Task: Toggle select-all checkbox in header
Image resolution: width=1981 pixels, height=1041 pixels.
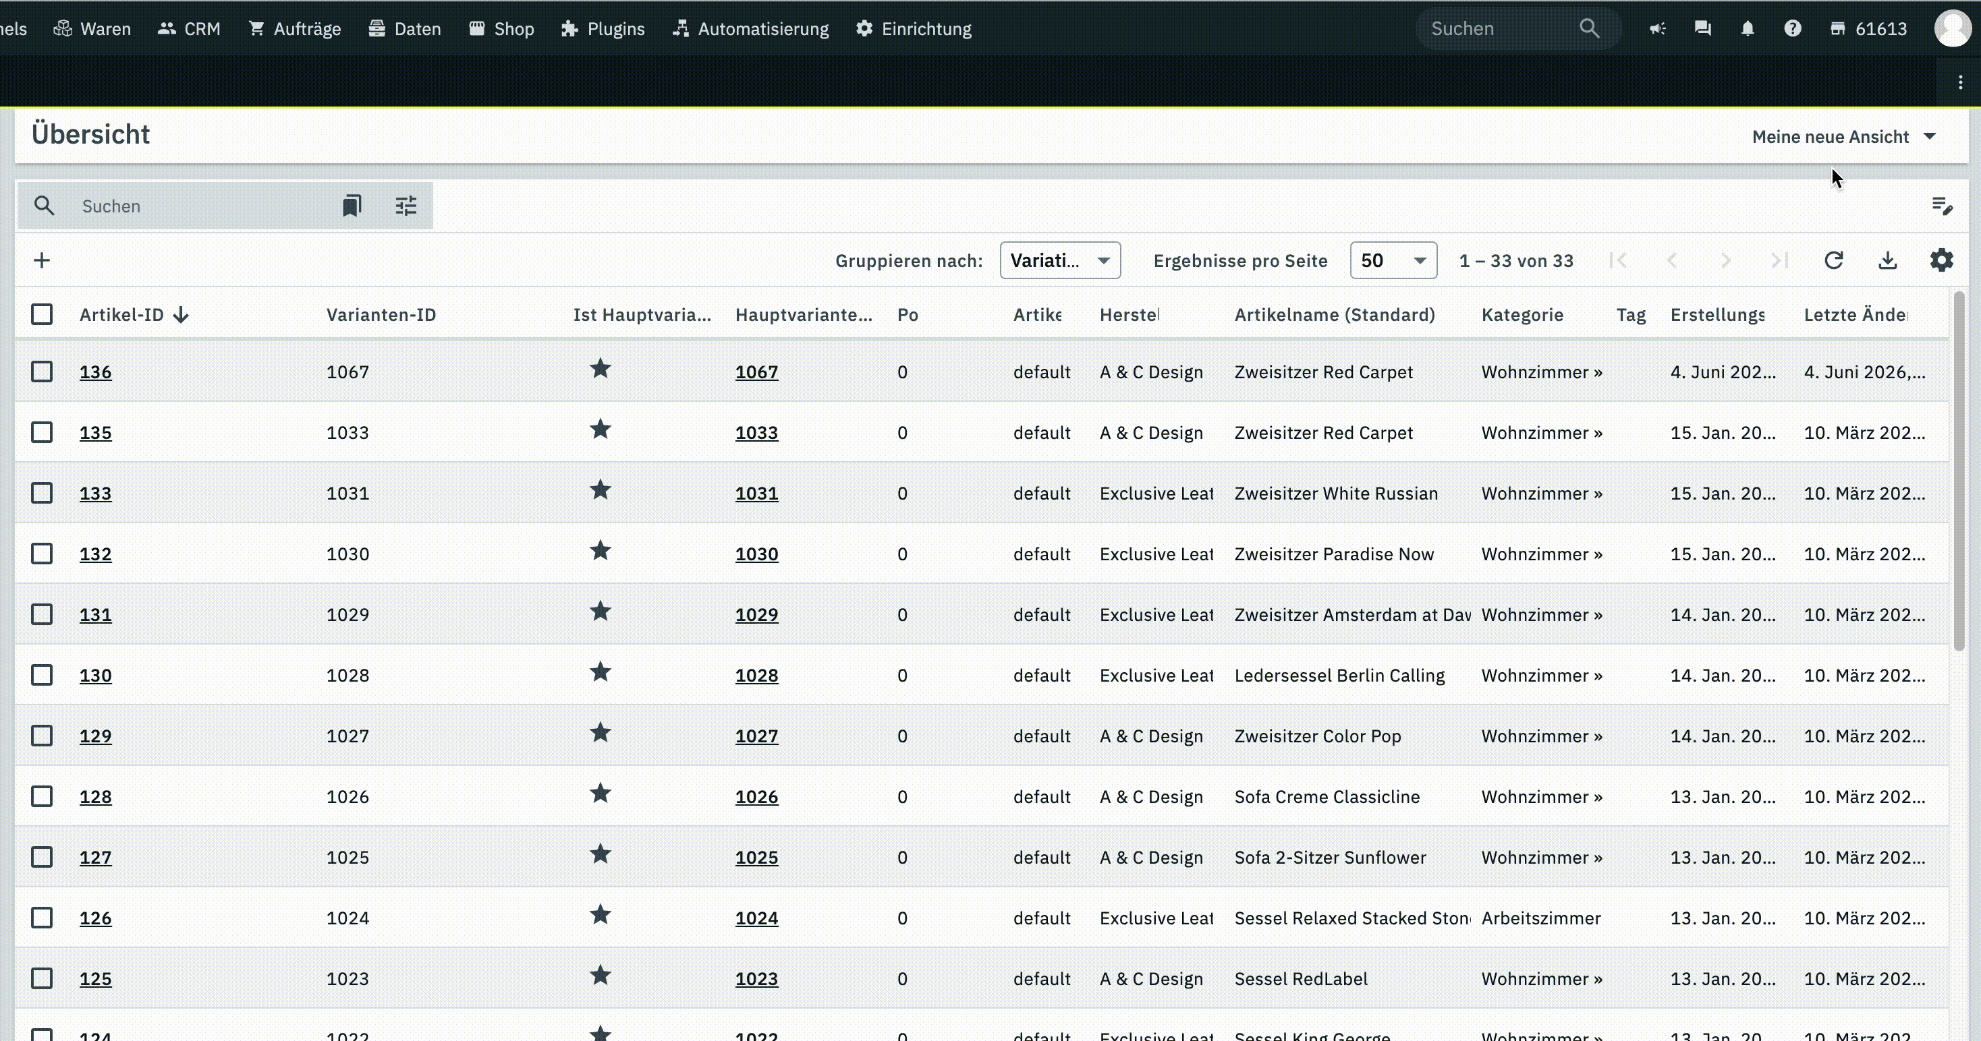Action: point(43,314)
